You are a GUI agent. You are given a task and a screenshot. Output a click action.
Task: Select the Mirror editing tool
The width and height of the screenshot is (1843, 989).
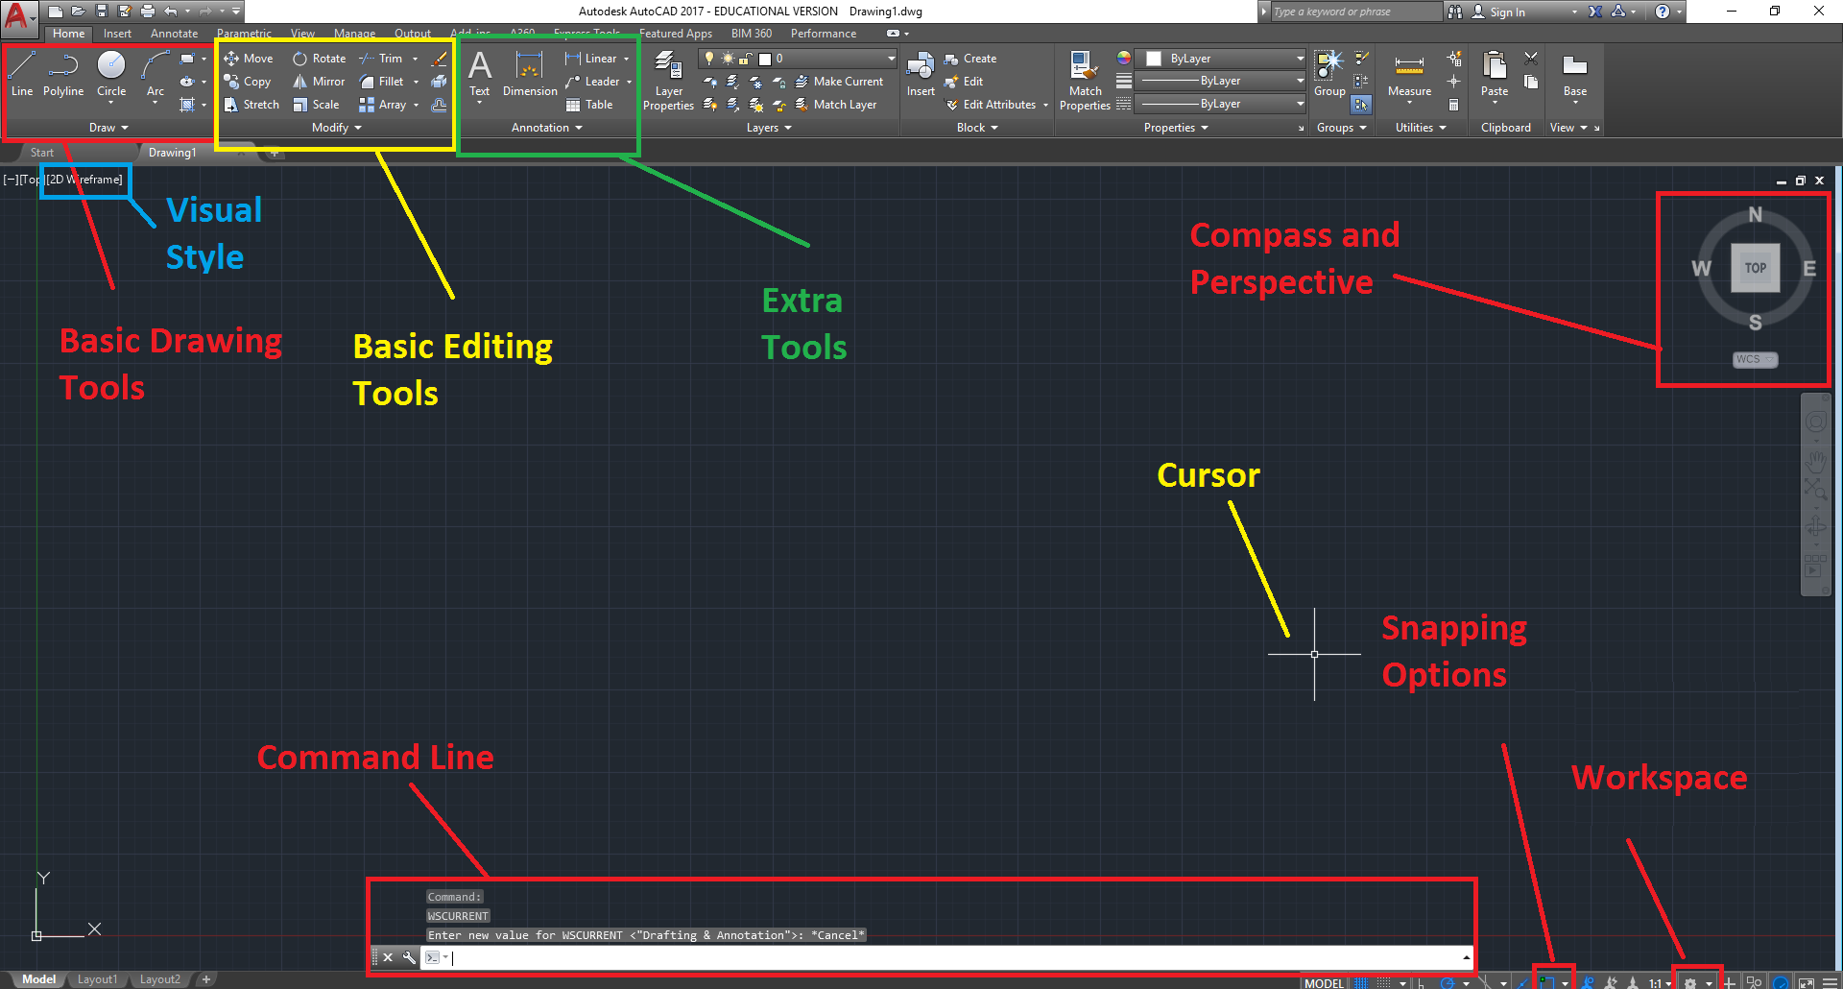pyautogui.click(x=318, y=81)
